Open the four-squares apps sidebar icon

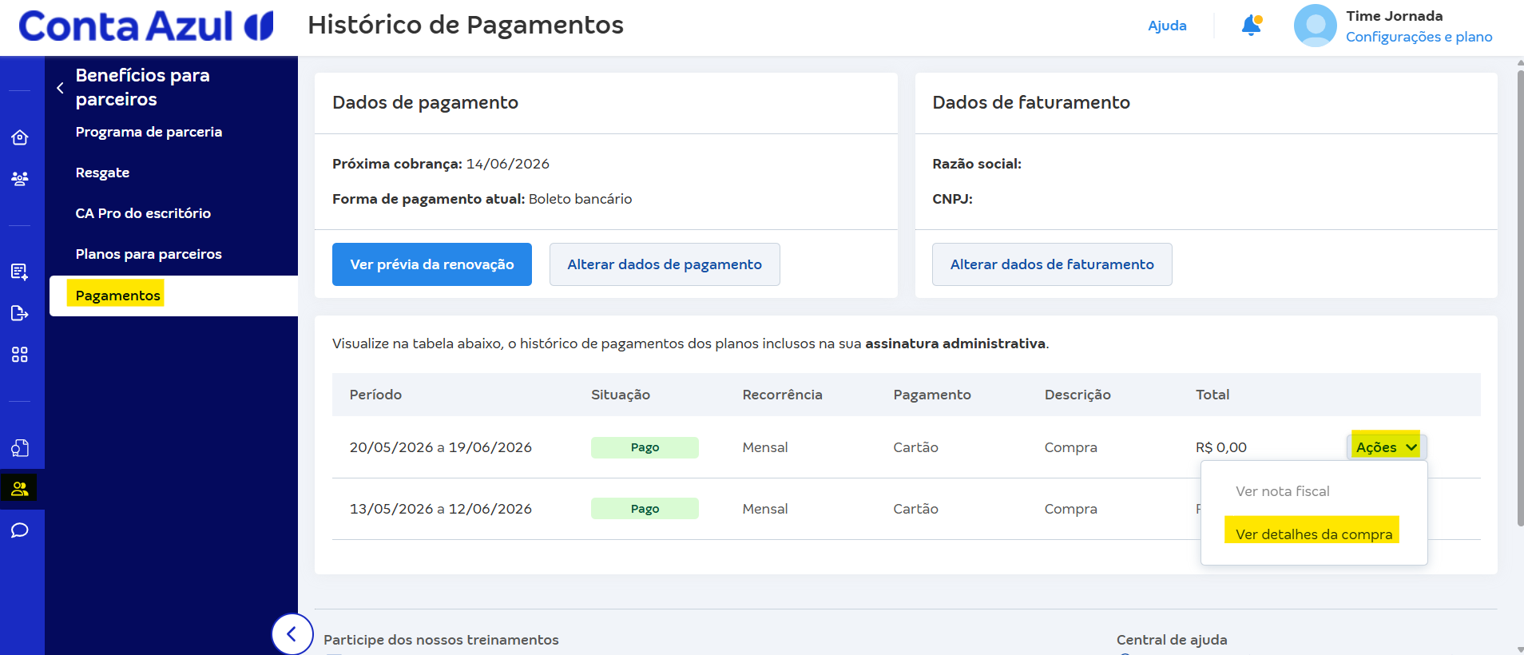click(x=20, y=354)
